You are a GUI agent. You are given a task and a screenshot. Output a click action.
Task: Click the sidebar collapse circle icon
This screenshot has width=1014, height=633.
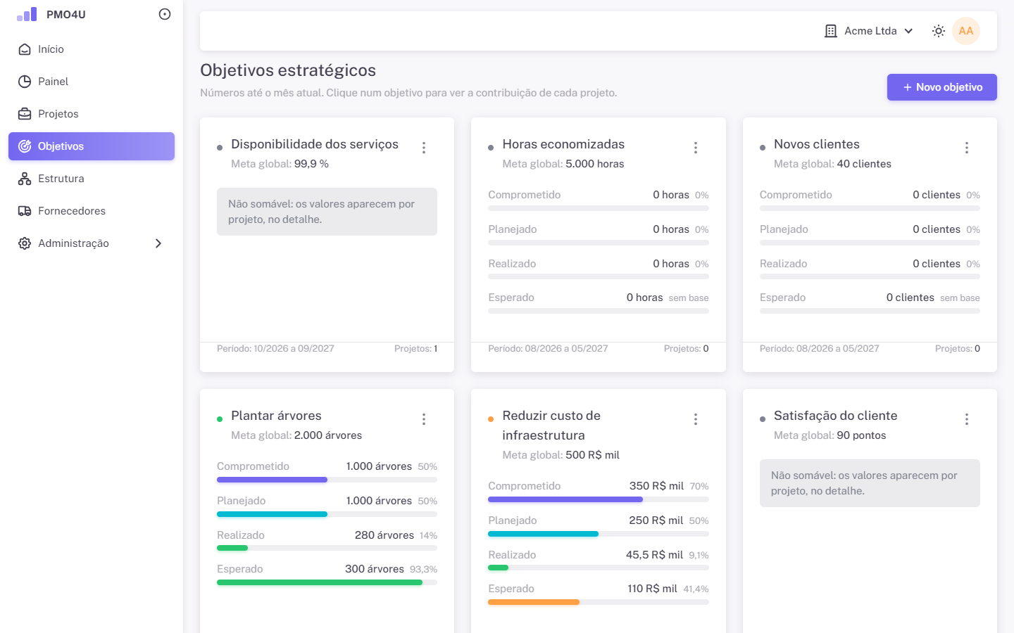click(x=165, y=14)
